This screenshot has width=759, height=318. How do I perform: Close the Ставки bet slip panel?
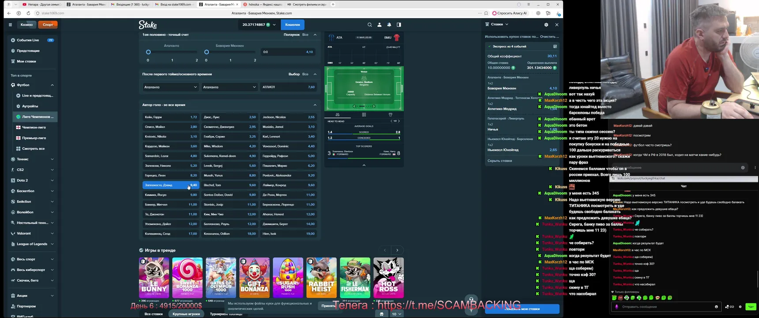point(557,25)
